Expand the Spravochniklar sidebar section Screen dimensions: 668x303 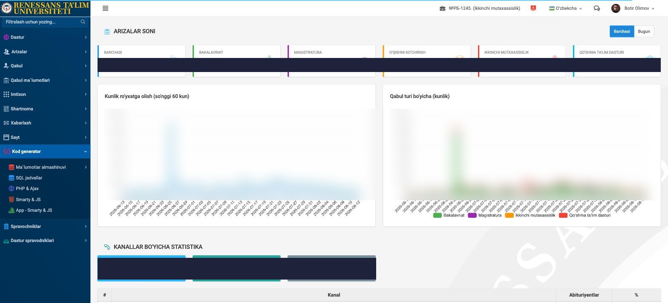click(x=45, y=226)
